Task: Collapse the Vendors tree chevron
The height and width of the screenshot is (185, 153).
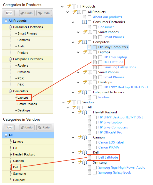Action: point(63,103)
